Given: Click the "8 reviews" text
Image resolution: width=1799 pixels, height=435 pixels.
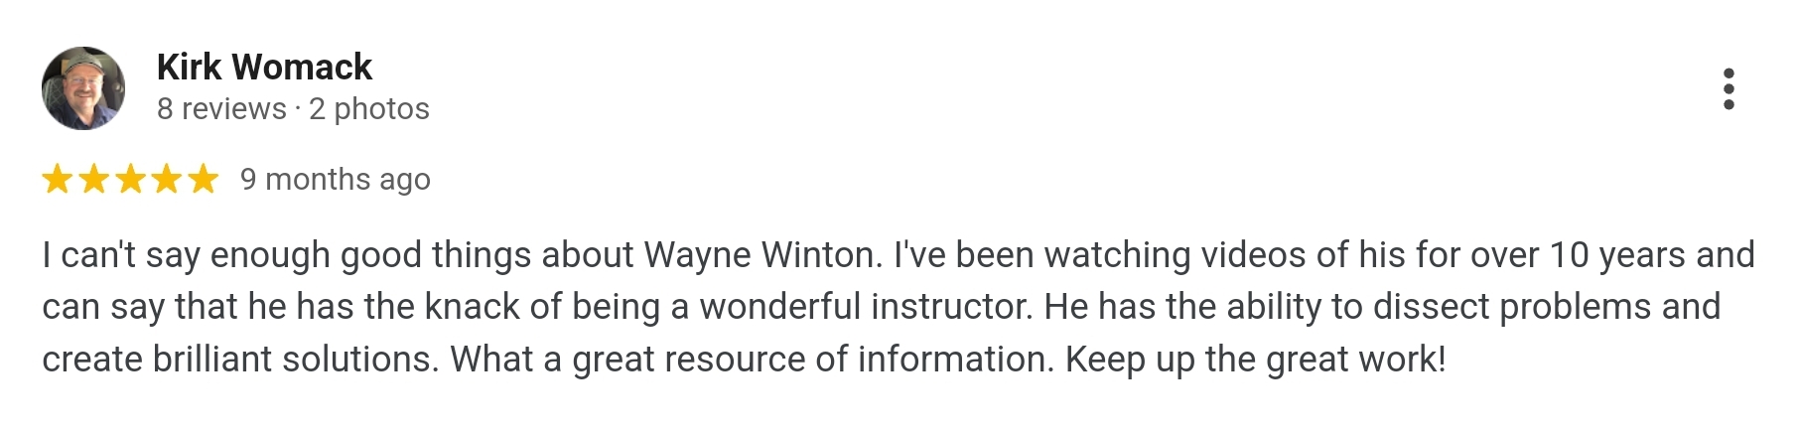Looking at the screenshot, I should tap(221, 108).
